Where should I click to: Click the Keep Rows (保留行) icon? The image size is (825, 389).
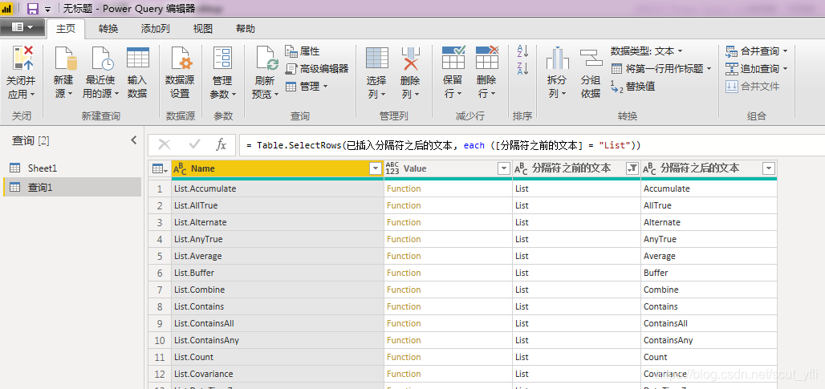[453, 58]
